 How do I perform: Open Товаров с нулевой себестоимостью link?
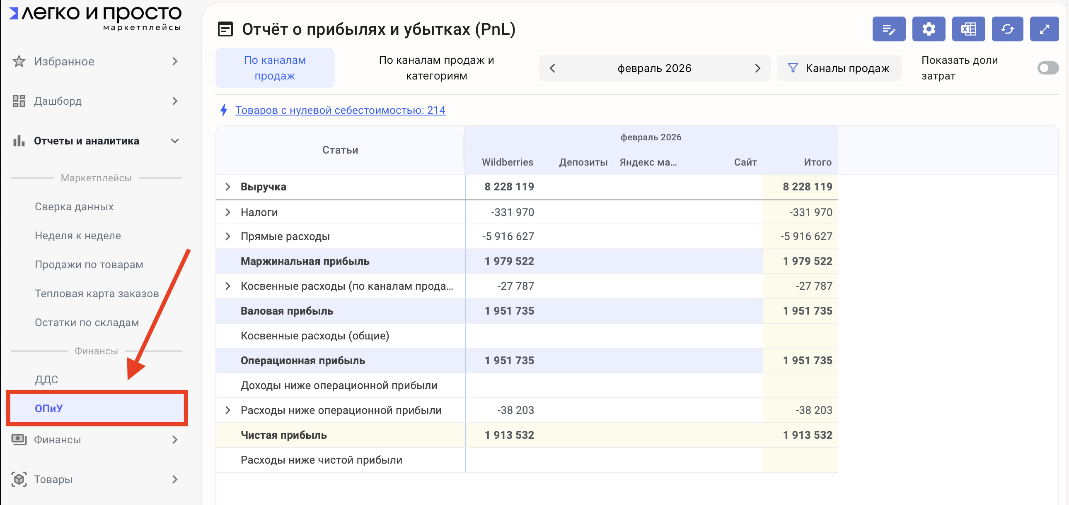coord(340,110)
